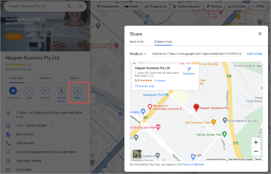
Task: Open the Restaurants category chip
Action: click(x=108, y=7)
